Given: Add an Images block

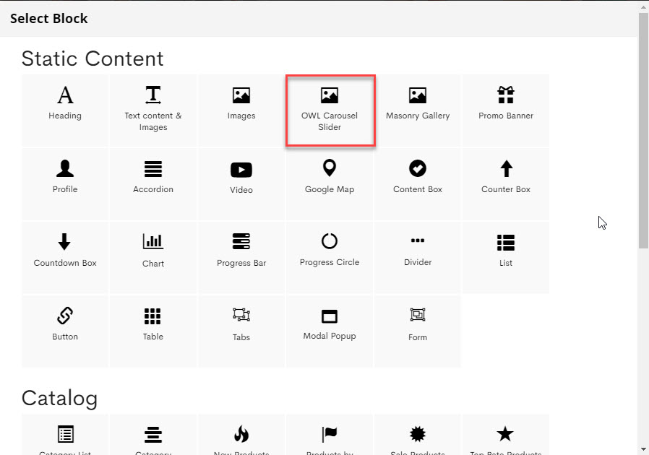Looking at the screenshot, I should click(x=241, y=110).
